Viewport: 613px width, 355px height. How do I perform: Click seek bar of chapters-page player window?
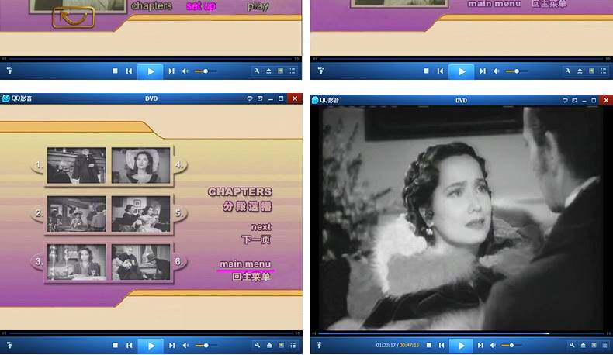click(x=151, y=333)
